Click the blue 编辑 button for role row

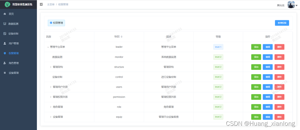(268, 107)
